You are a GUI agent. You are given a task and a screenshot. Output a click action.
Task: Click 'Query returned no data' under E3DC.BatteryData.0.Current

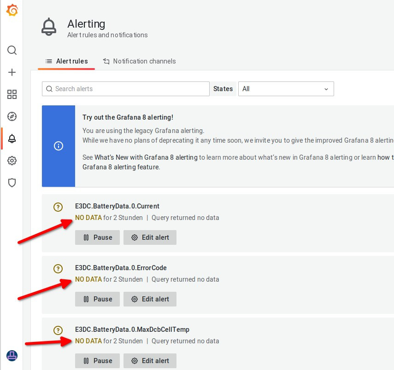click(x=185, y=218)
